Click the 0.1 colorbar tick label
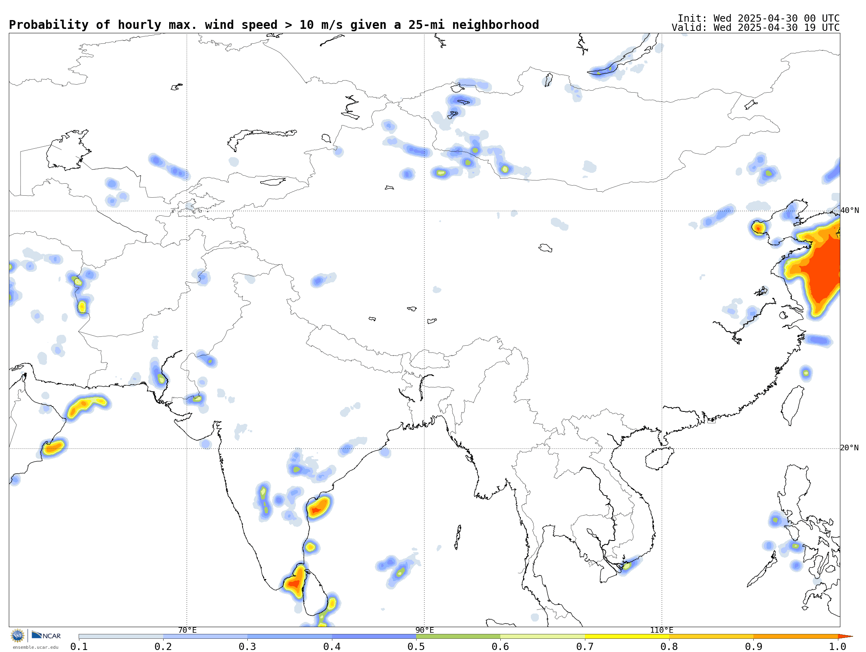 (79, 646)
